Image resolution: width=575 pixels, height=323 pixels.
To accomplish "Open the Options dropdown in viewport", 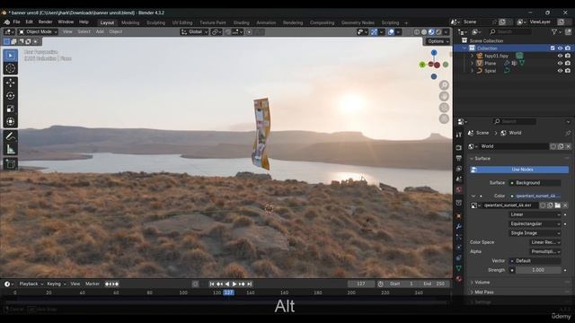I will pos(438,42).
